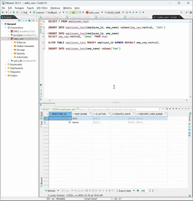The height and width of the screenshot is (201, 193).
Task: Click editor side settings gear icon
Action: pyautogui.click(x=41, y=85)
